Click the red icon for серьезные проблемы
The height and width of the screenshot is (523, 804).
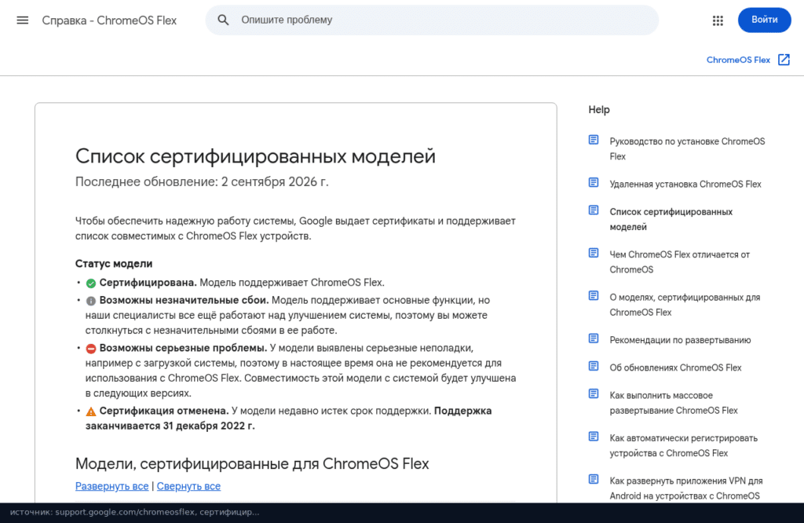click(x=91, y=349)
